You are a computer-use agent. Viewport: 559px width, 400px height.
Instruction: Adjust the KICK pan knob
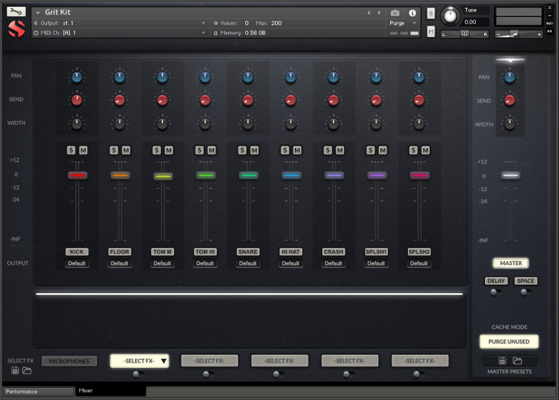tap(76, 77)
